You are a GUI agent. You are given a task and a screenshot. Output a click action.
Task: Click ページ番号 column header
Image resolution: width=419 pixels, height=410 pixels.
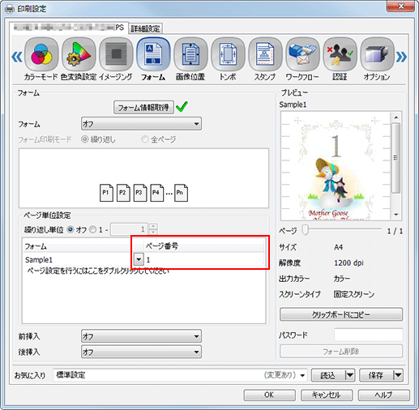pyautogui.click(x=203, y=246)
